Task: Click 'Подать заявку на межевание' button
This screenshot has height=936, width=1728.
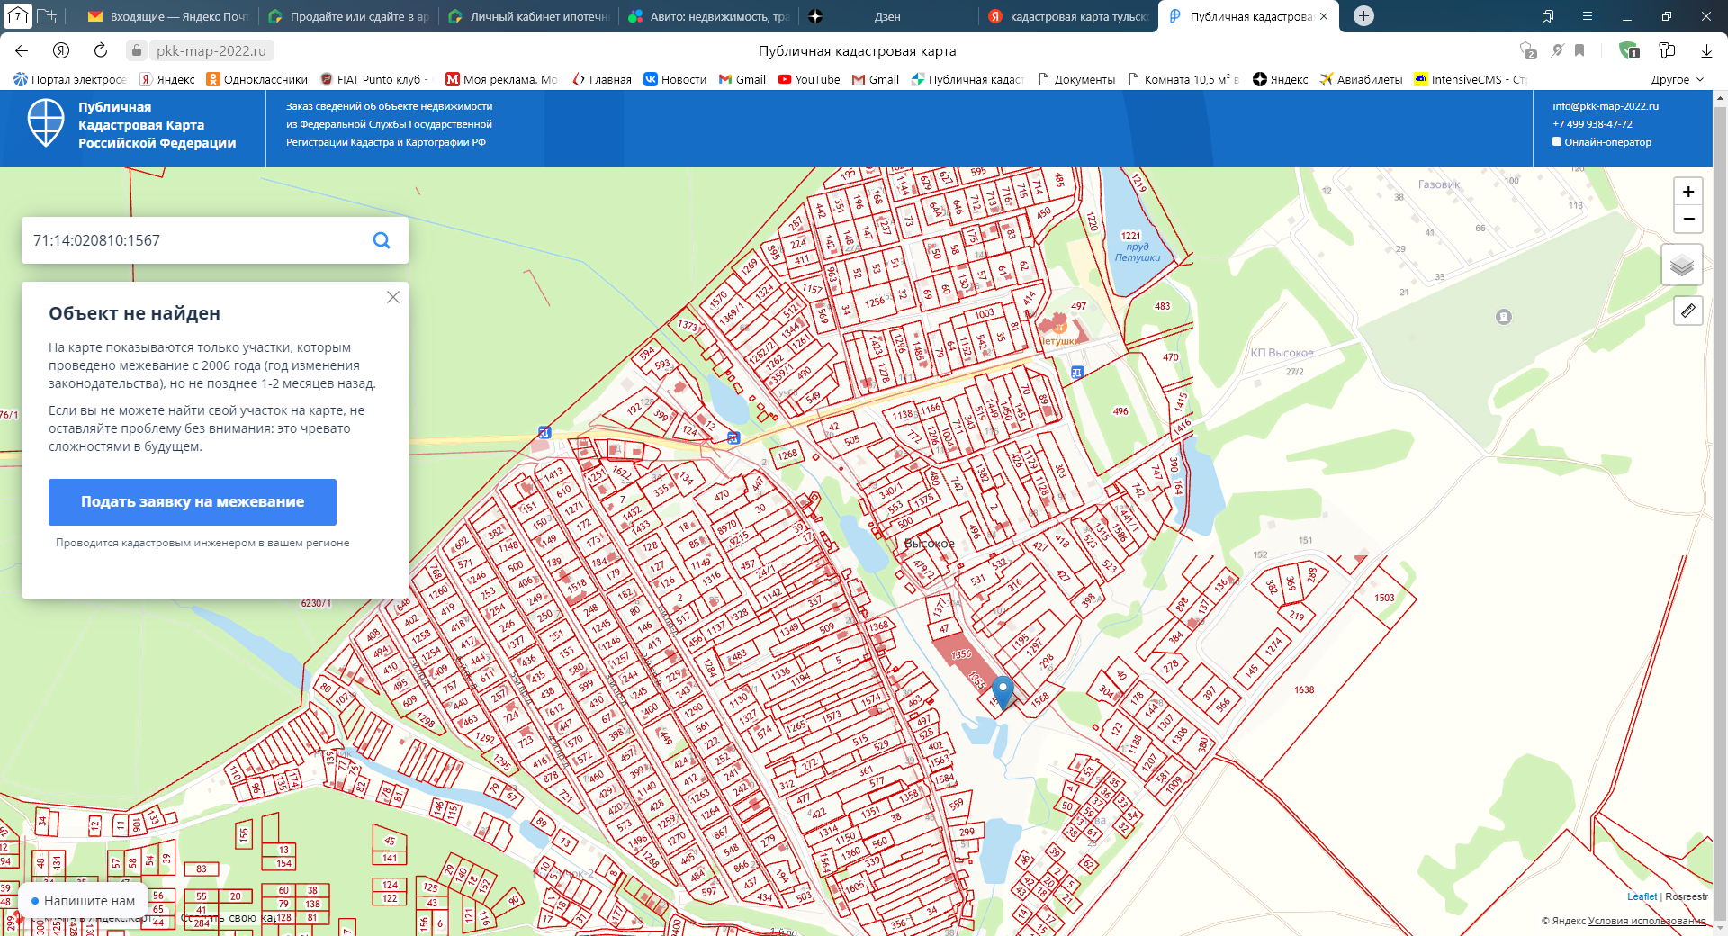Action: 193,502
